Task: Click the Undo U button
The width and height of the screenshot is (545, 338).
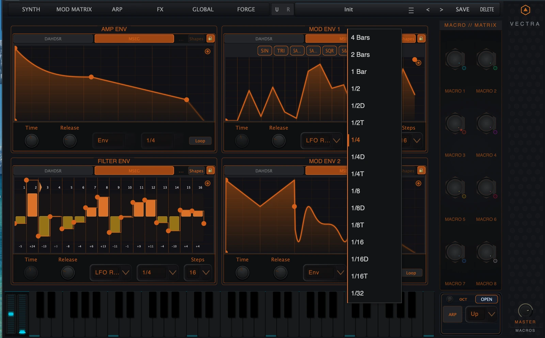Action: [x=277, y=10]
